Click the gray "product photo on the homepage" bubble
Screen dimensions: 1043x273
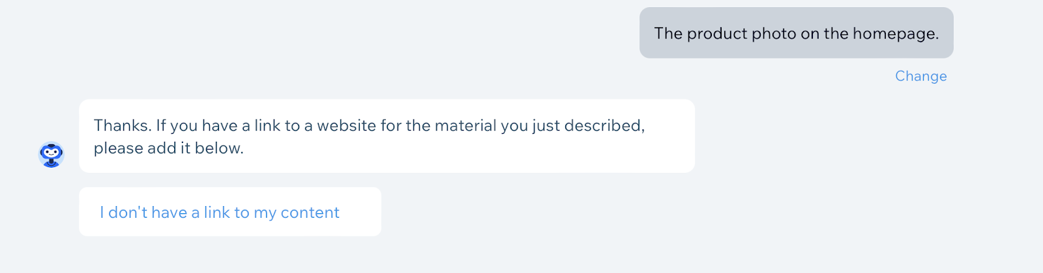coord(796,33)
